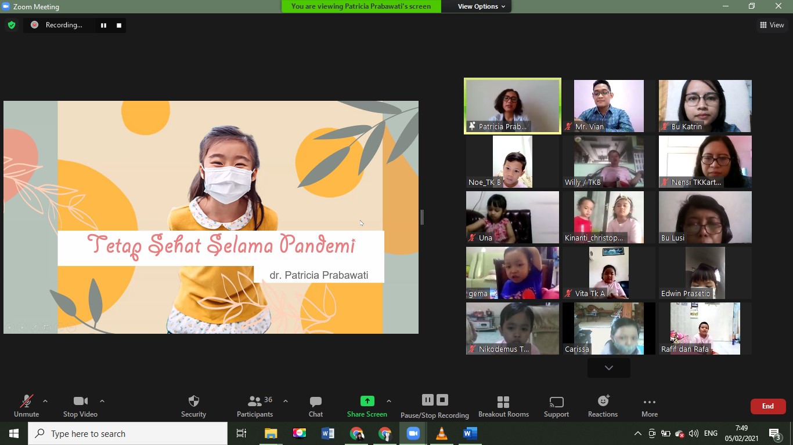The image size is (793, 445).
Task: Click the green Share Screen button
Action: (367, 406)
